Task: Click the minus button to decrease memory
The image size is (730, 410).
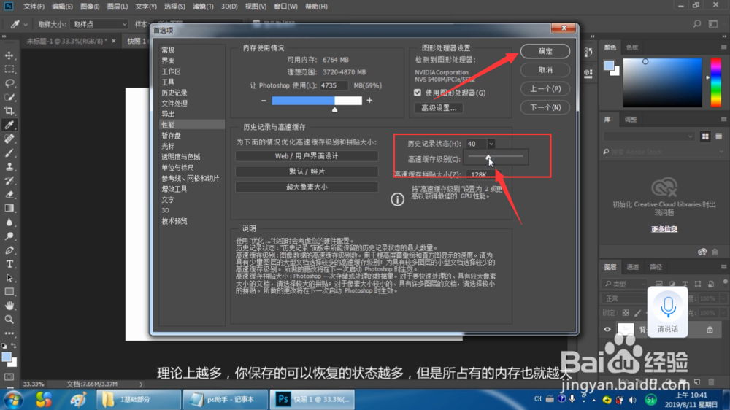Action: click(x=264, y=101)
